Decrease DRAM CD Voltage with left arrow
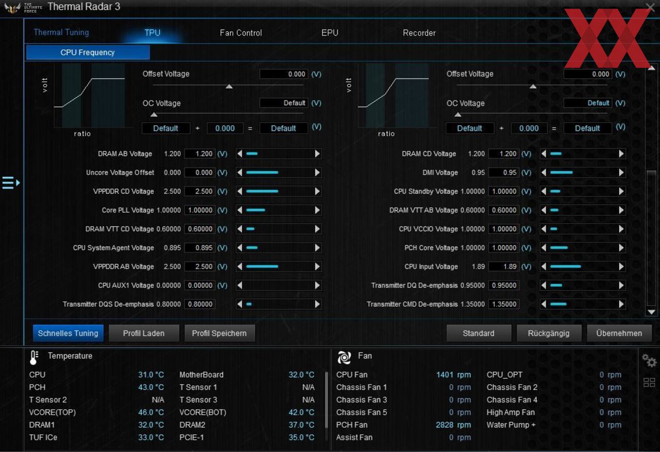Screen dimensions: 660x452 pos(544,153)
